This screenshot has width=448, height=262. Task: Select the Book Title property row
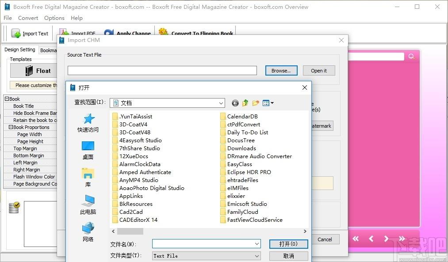30,106
